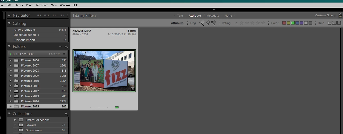Open the View menu
Viewport: 343px width, 134px height.
pos(54,5)
